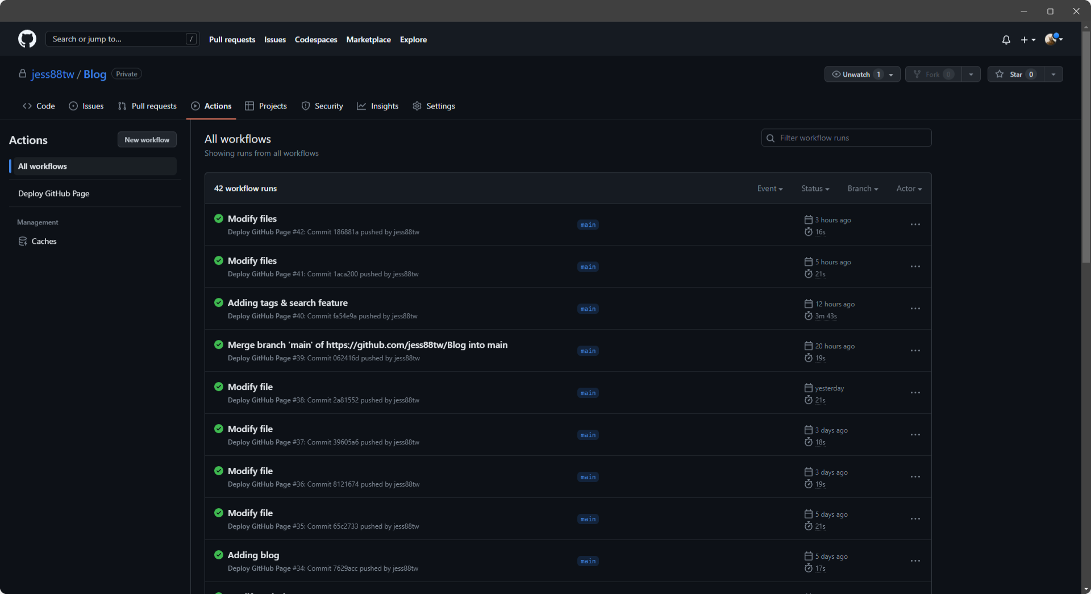This screenshot has height=594, width=1091.
Task: Click the calendar icon for 12 hours ago
Action: [x=809, y=304]
